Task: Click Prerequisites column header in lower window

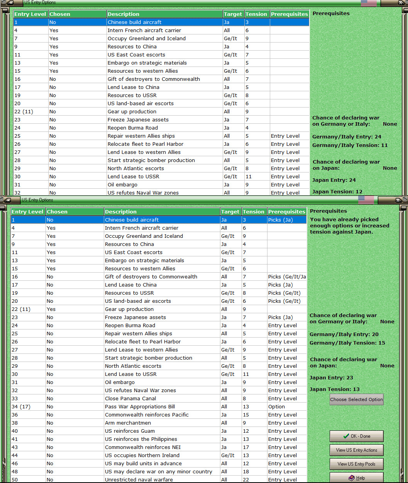Action: click(287, 212)
